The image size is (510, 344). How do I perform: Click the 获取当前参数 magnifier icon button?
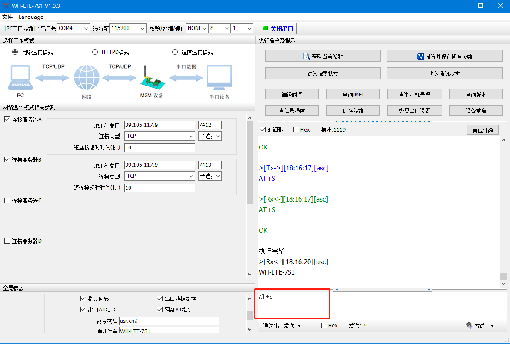click(x=306, y=56)
